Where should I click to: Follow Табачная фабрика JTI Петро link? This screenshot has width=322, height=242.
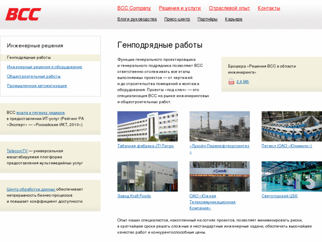coord(146,146)
